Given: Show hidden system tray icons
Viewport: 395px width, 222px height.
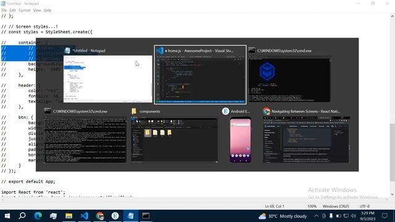Looking at the screenshot, I should coord(316,216).
